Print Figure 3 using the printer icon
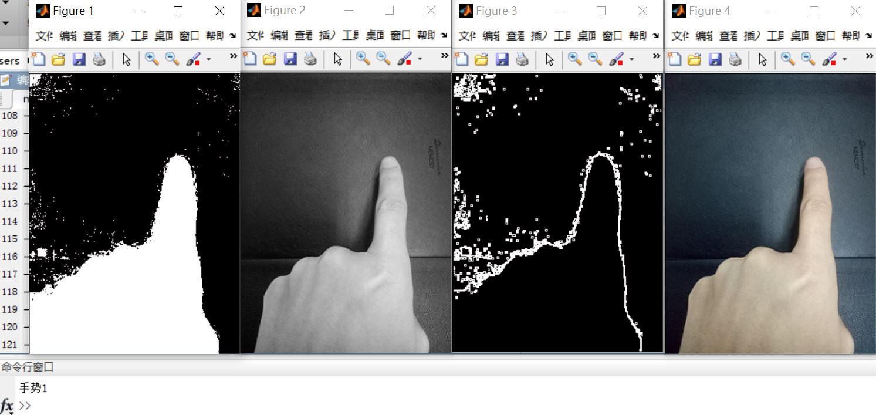 [522, 59]
